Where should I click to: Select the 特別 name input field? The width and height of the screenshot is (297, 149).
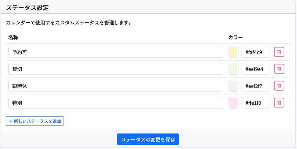pos(116,103)
